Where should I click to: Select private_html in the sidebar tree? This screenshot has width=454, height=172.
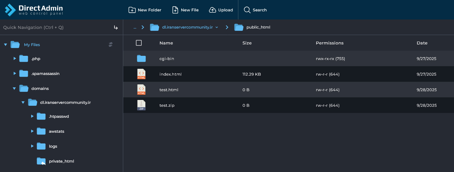click(x=61, y=161)
